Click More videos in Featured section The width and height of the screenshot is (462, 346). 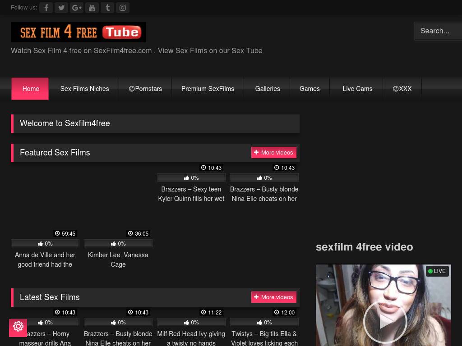tap(274, 152)
